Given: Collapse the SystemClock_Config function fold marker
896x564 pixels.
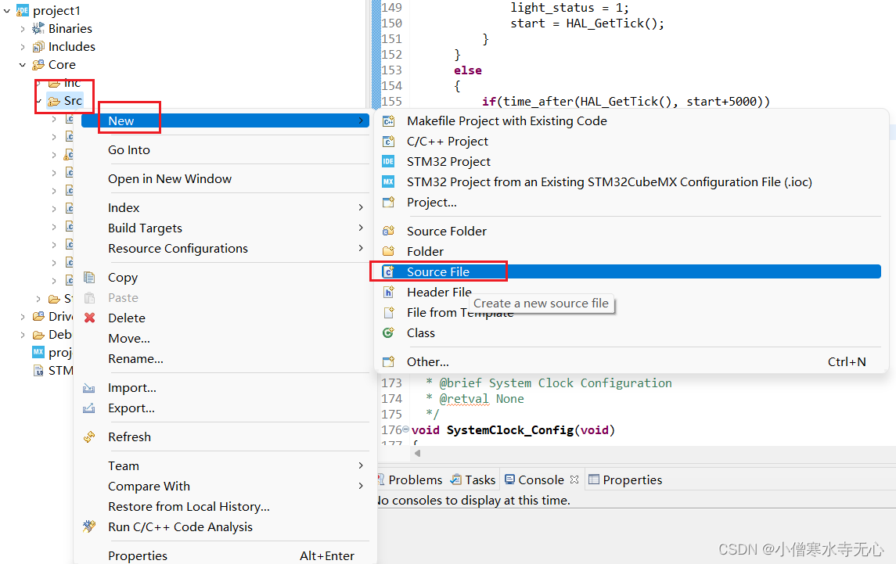Looking at the screenshot, I should [x=405, y=430].
